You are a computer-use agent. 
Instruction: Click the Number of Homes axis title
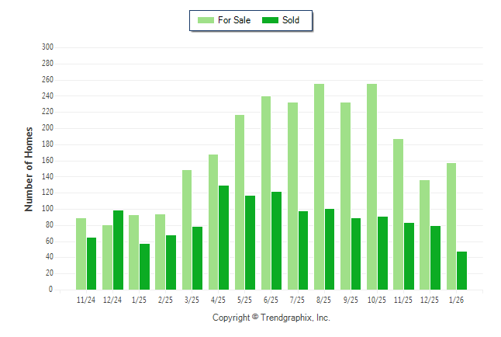coord(29,168)
